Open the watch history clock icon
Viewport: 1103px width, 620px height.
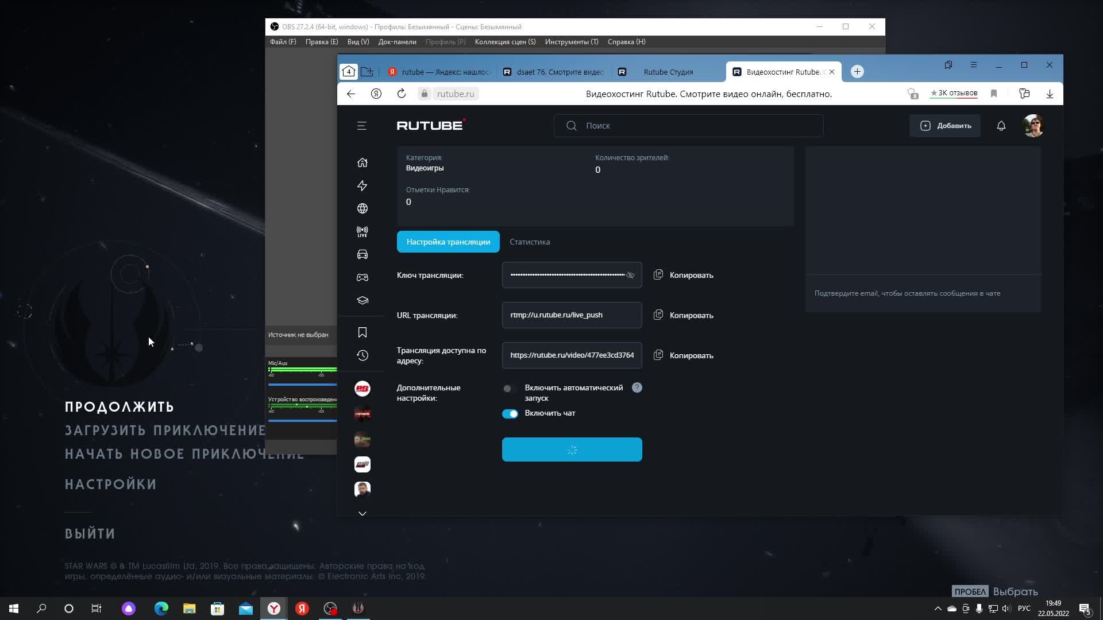tap(362, 355)
